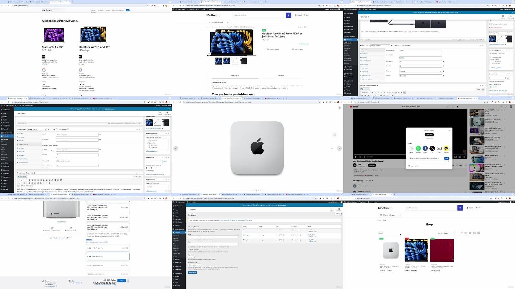Click blue Buy button on Apple MacBook Air page

tap(127, 10)
